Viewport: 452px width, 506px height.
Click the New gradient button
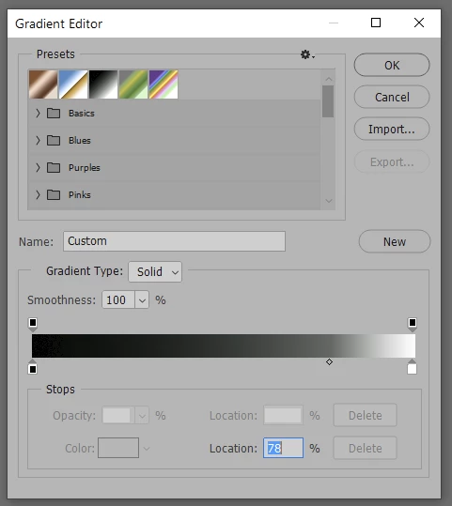[395, 241]
